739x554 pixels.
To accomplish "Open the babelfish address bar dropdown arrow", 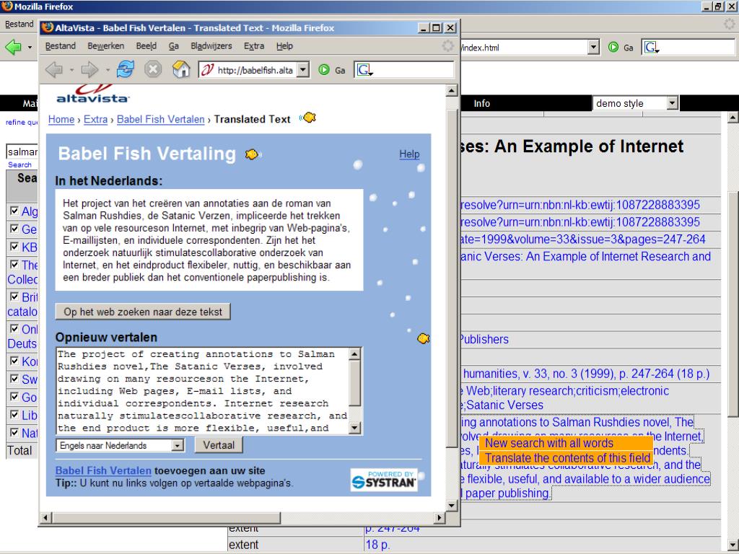I will [304, 70].
